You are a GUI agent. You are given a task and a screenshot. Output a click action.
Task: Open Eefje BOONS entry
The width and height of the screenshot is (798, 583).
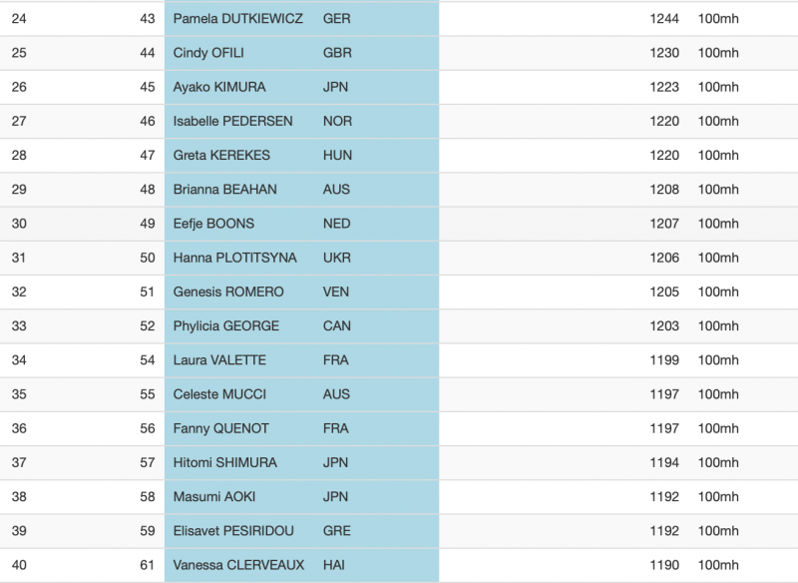213,224
